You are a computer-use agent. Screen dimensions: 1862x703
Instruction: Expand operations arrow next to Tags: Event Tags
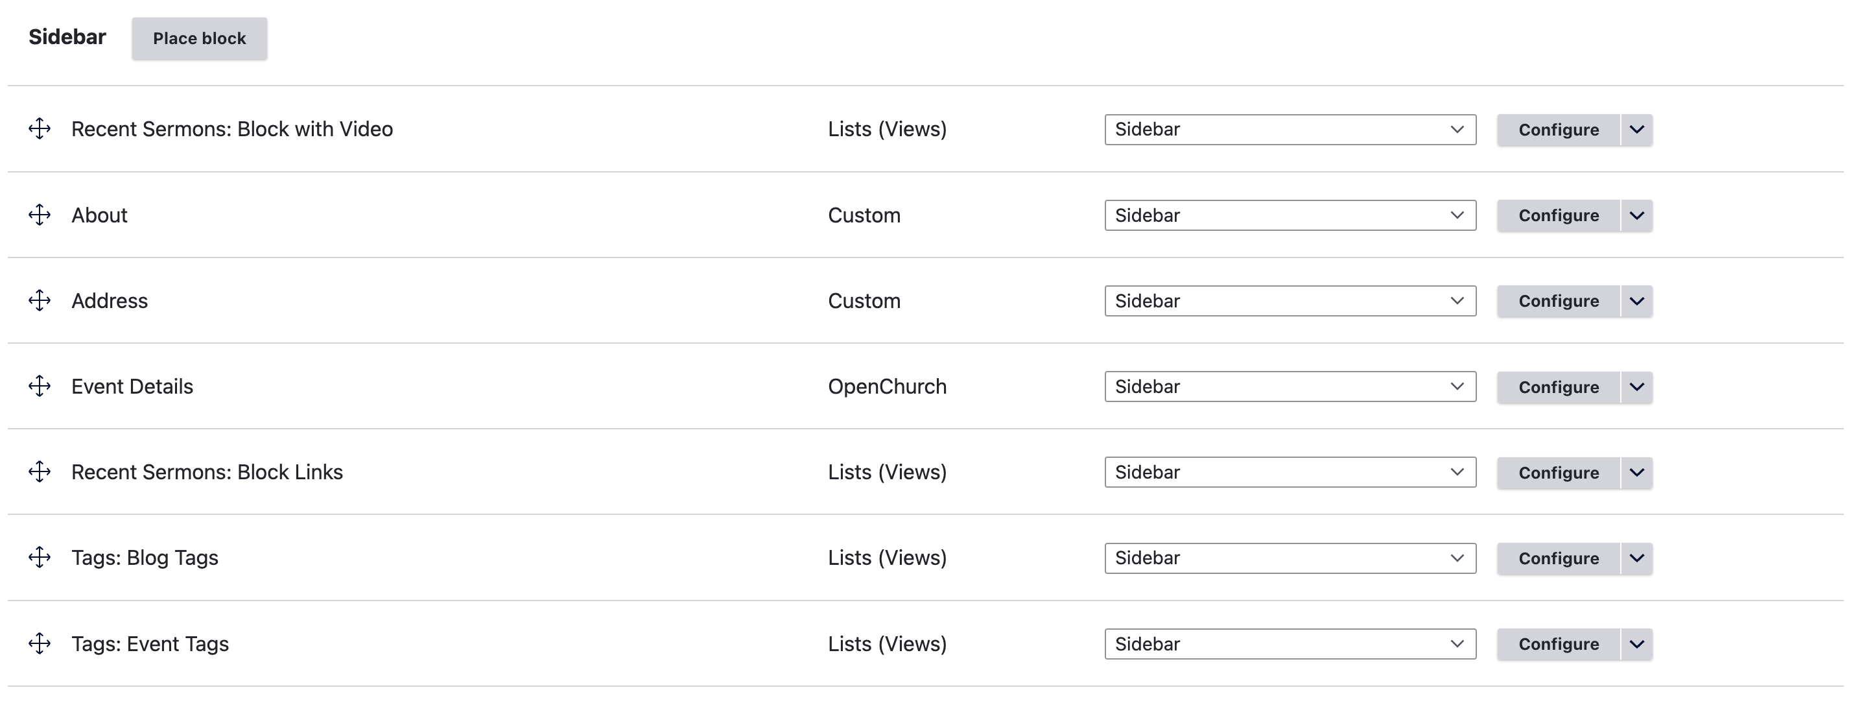(1636, 645)
